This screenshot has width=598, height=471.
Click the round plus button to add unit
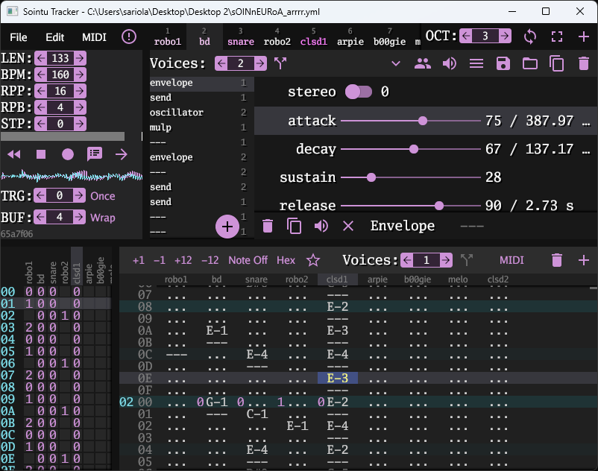[x=227, y=226]
